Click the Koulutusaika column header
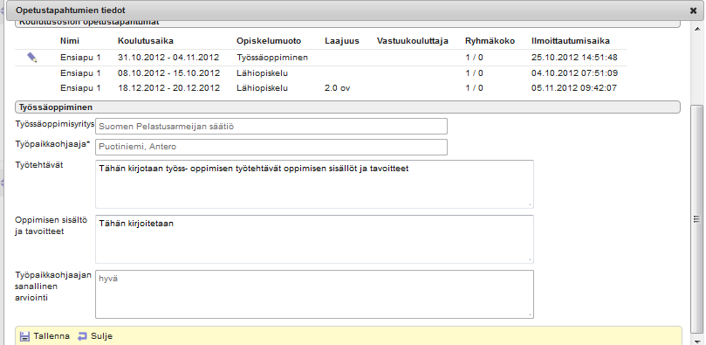Viewport: 706px width, 345px height. (x=146, y=41)
